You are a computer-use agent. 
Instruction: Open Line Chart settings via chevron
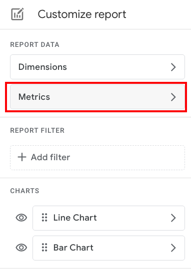click(x=173, y=218)
